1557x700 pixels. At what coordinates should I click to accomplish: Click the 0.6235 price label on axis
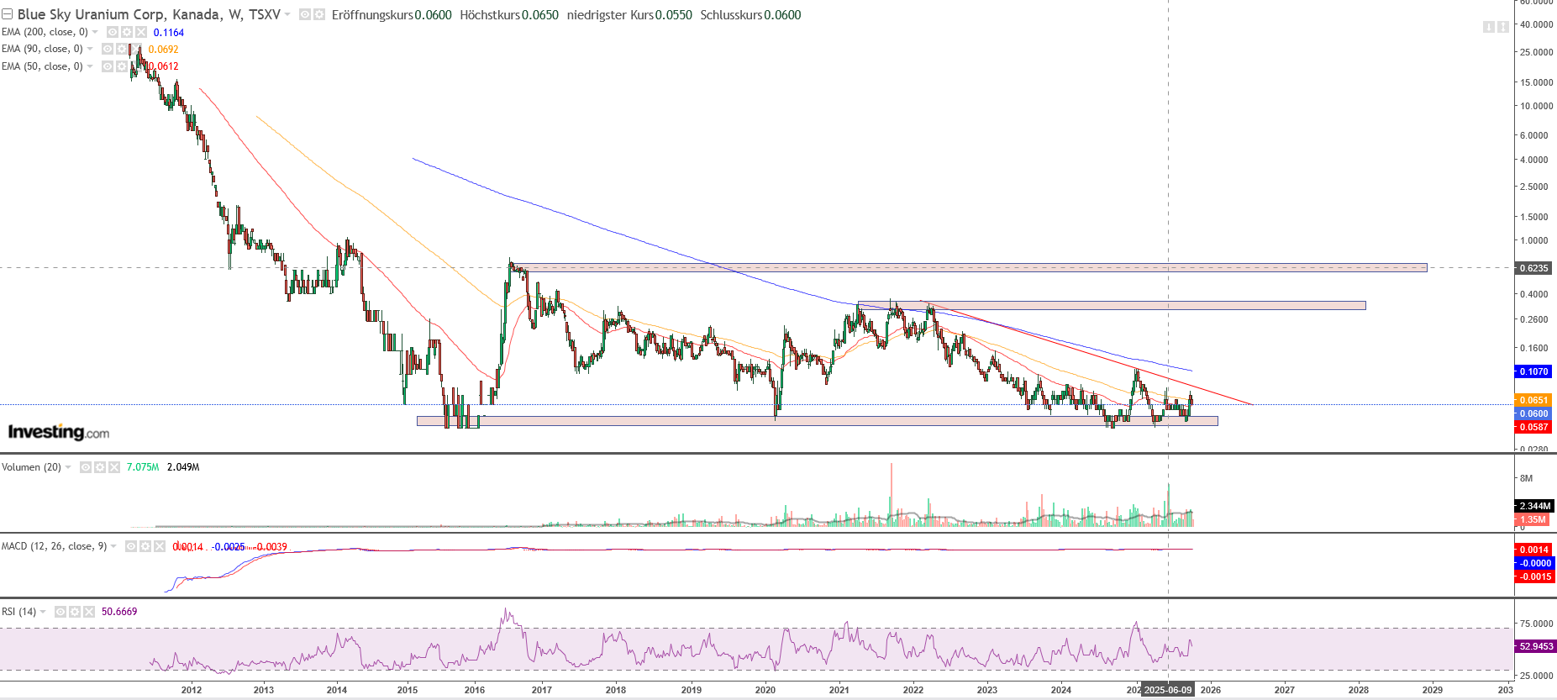1533,268
